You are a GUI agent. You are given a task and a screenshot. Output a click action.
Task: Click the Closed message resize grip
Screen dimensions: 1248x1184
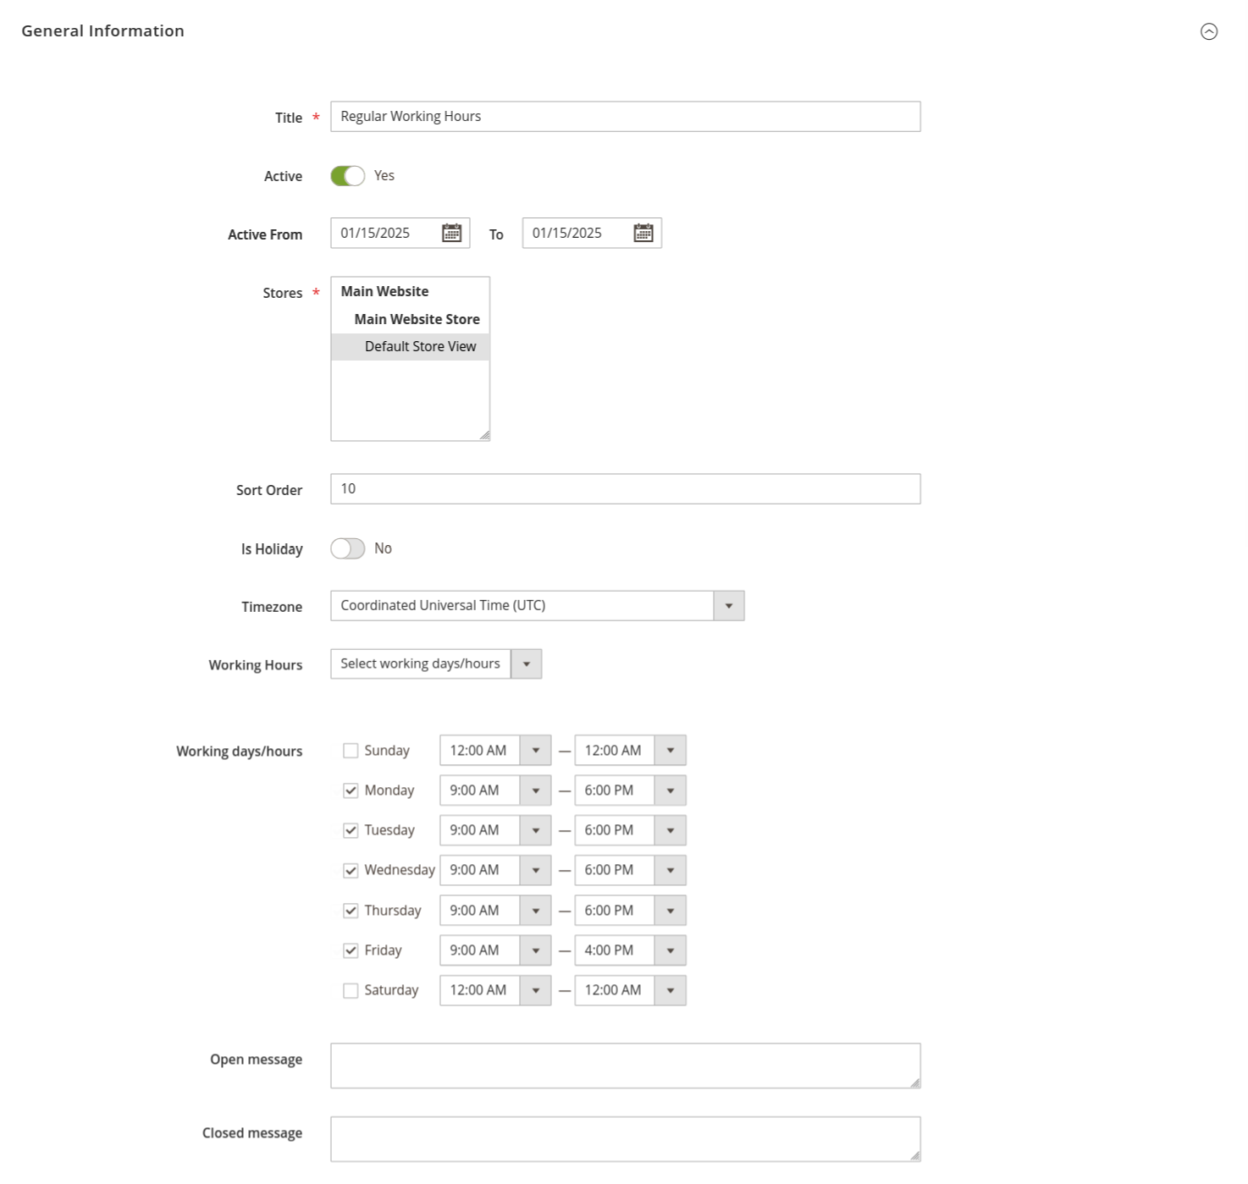tap(914, 1156)
